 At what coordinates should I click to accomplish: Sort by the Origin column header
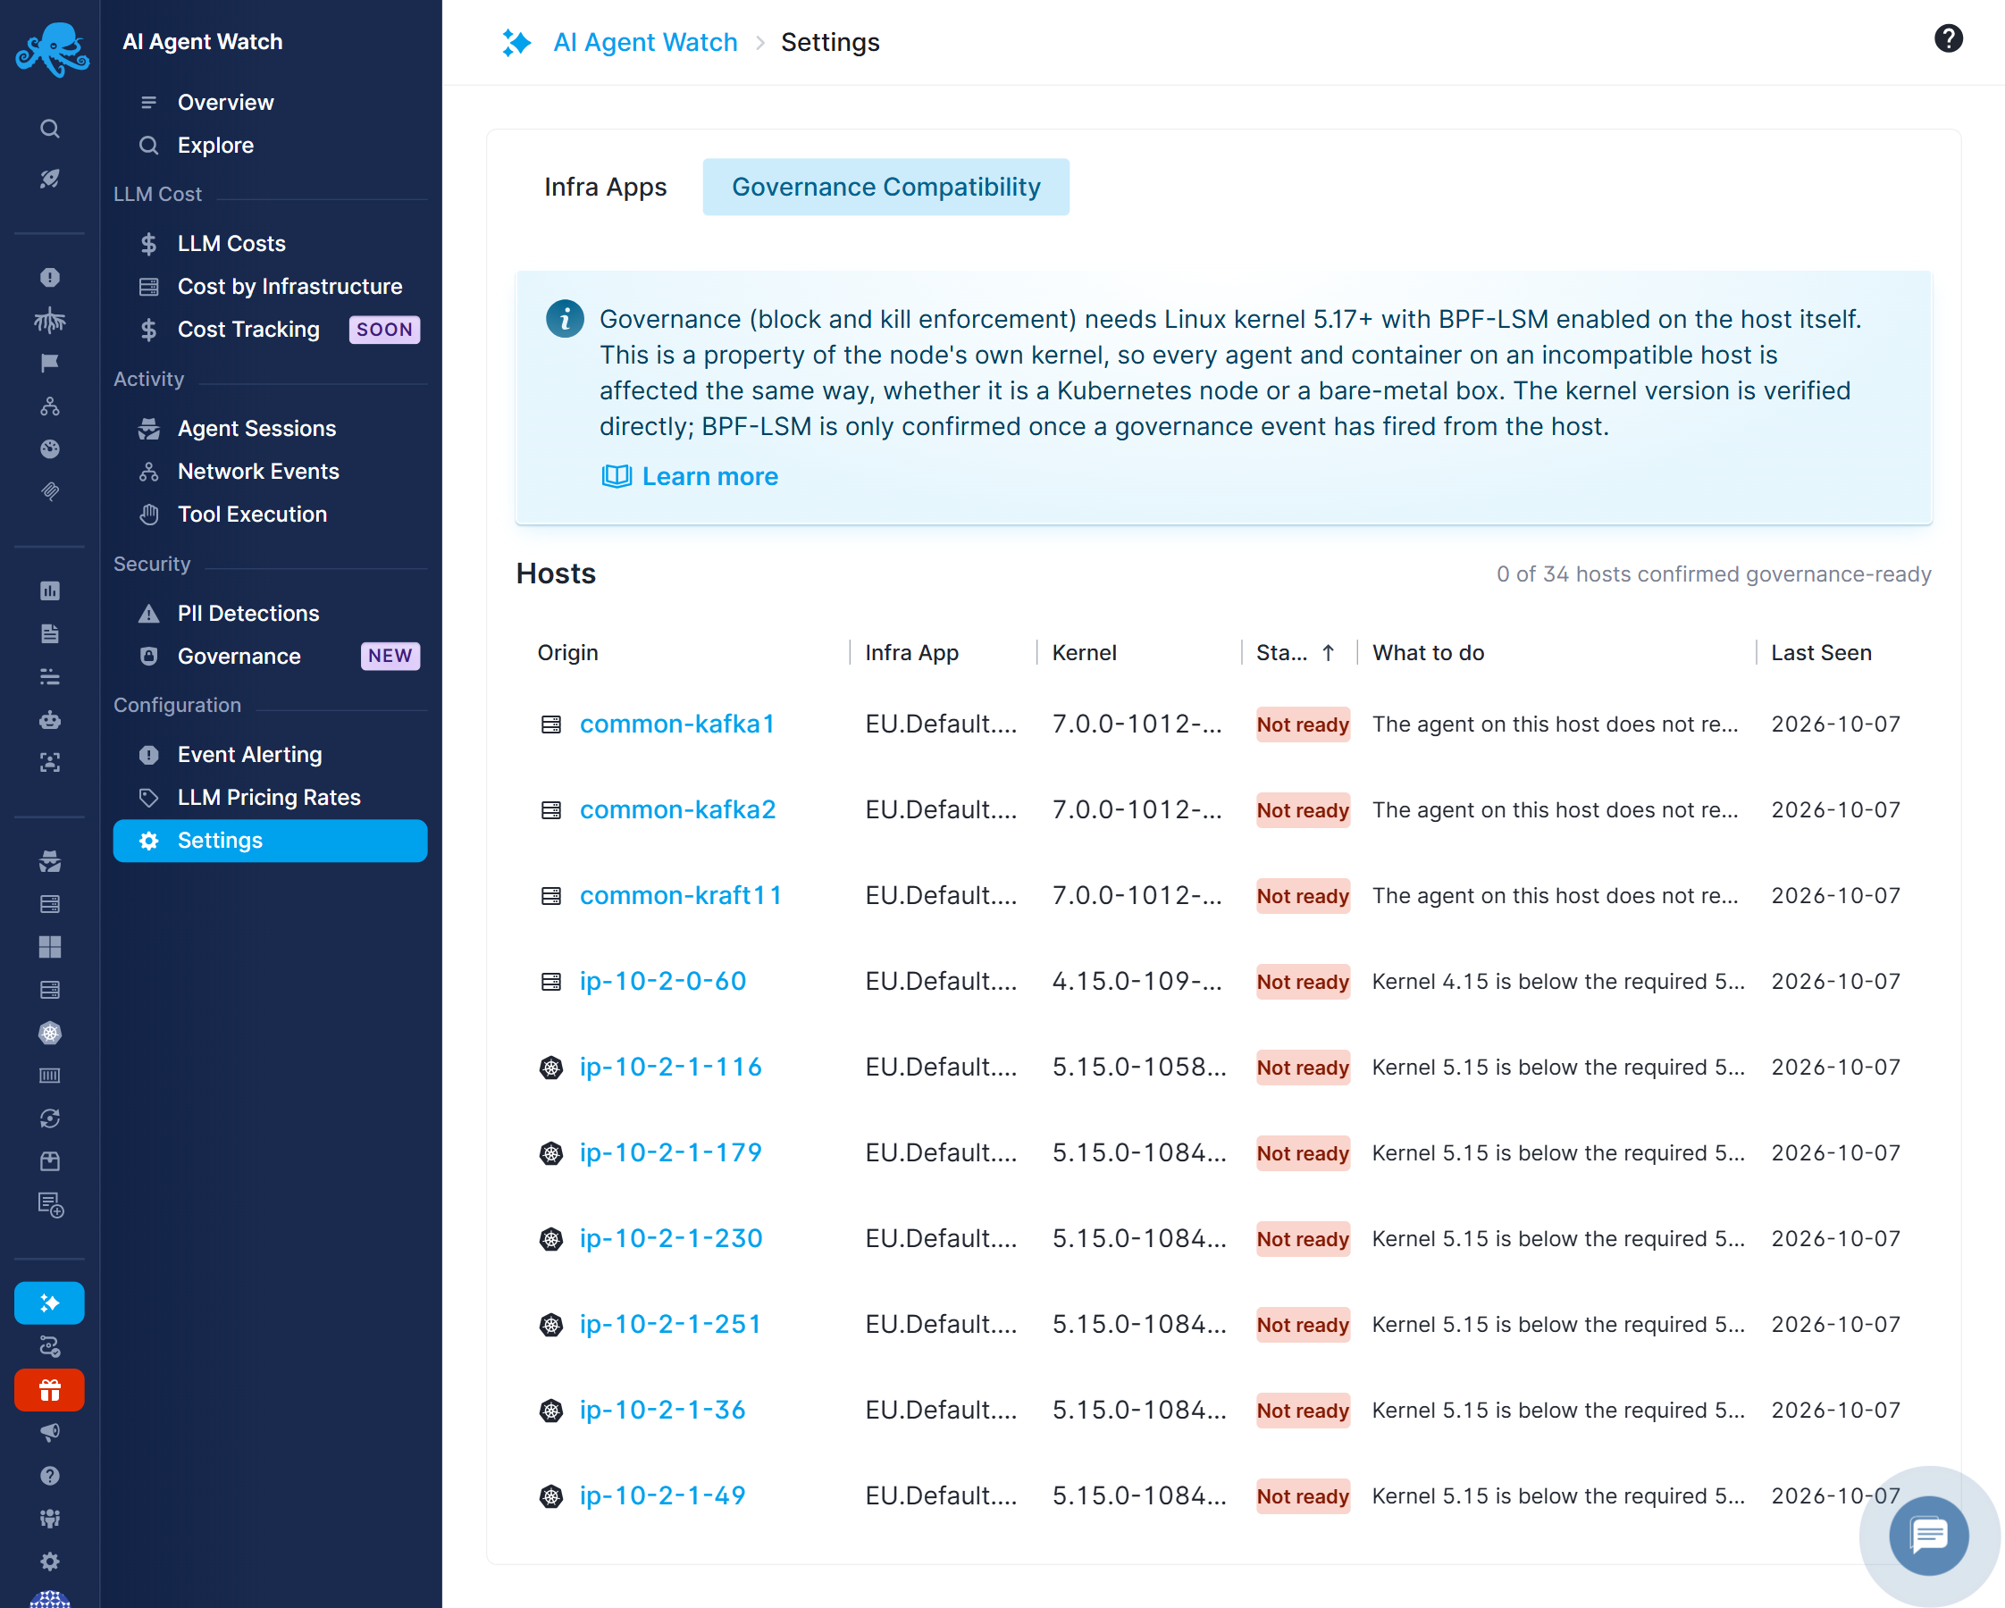click(567, 653)
